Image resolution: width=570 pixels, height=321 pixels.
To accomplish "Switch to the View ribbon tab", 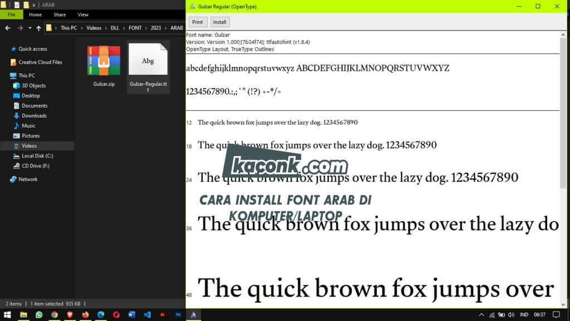I will (x=83, y=14).
